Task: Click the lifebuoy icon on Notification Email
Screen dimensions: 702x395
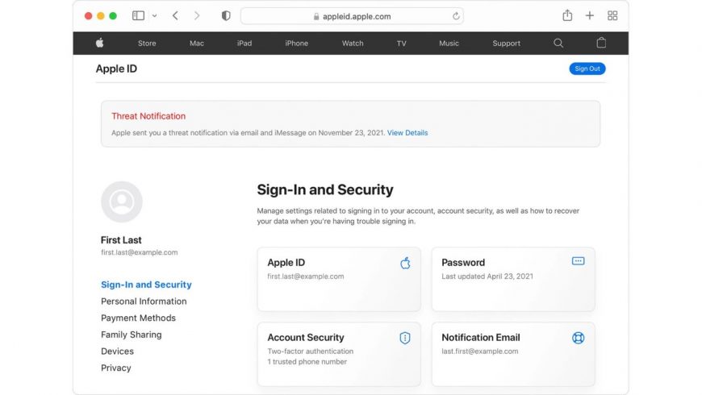Action: [x=578, y=338]
